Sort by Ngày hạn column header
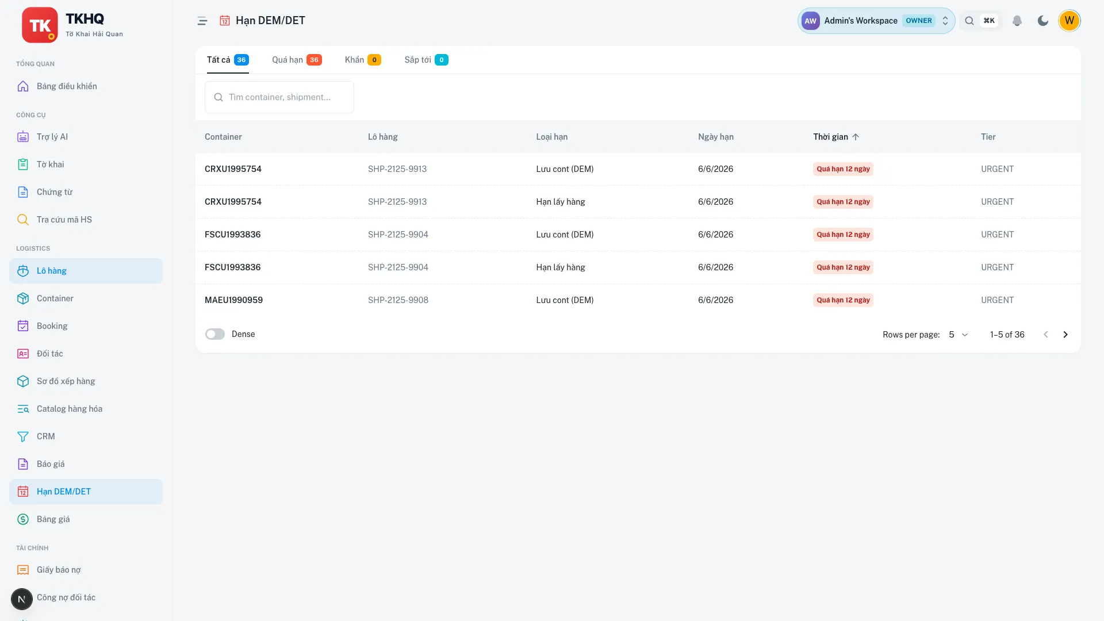 (716, 137)
